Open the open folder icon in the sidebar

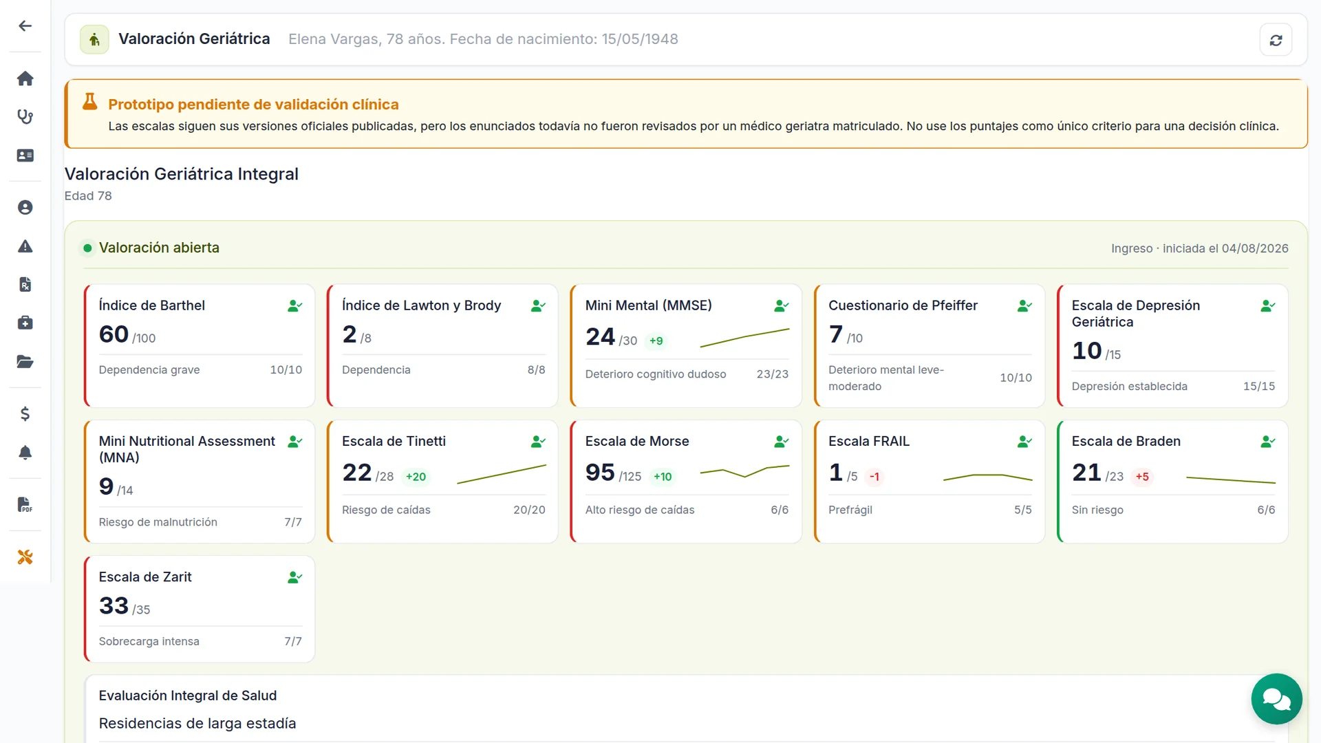pos(25,361)
